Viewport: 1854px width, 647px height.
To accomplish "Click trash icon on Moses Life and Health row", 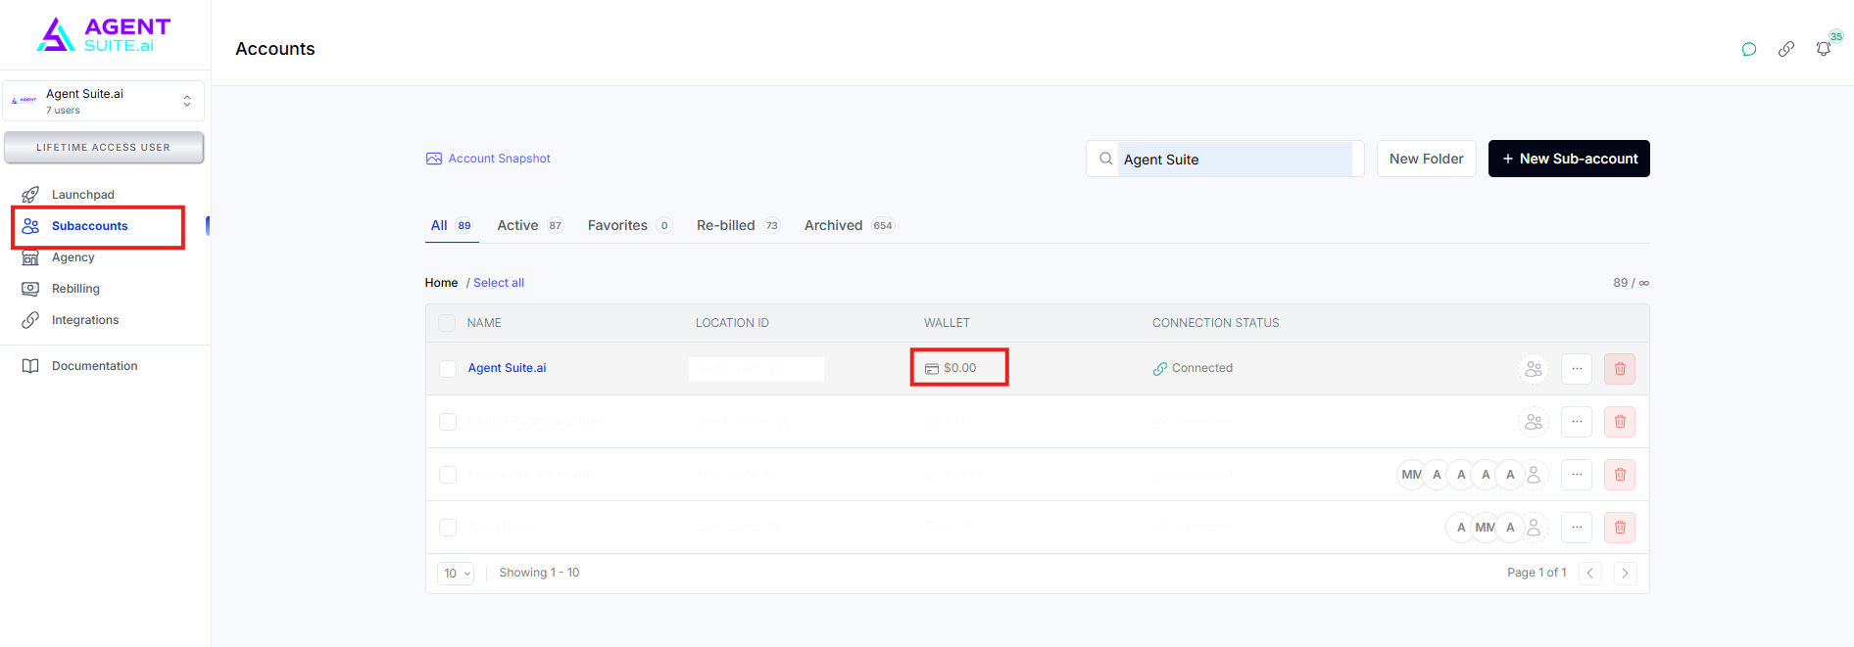I will 1620,475.
